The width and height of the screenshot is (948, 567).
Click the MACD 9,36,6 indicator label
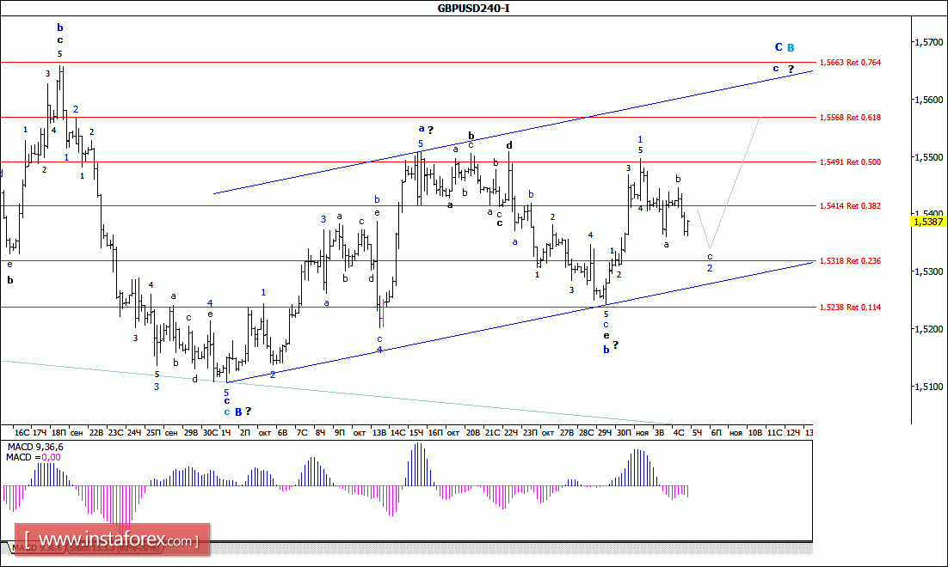click(35, 447)
